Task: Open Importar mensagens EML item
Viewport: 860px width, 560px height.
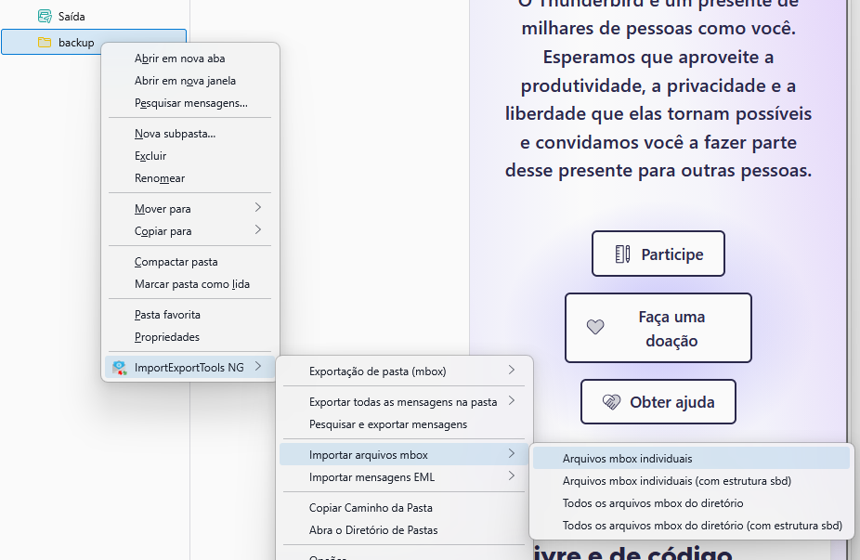Action: coord(404,477)
